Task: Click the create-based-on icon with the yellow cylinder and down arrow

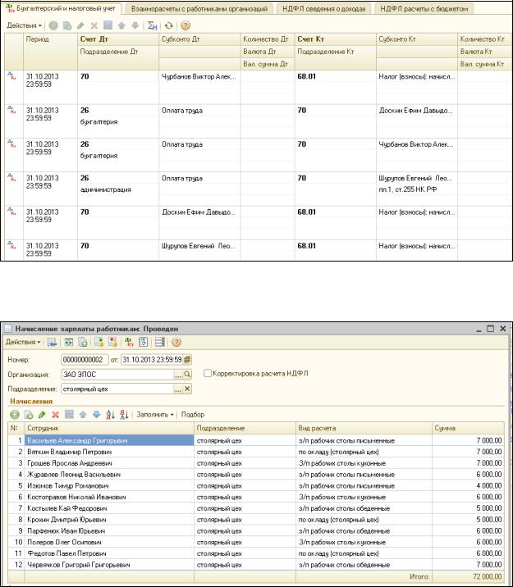Action: (x=99, y=342)
